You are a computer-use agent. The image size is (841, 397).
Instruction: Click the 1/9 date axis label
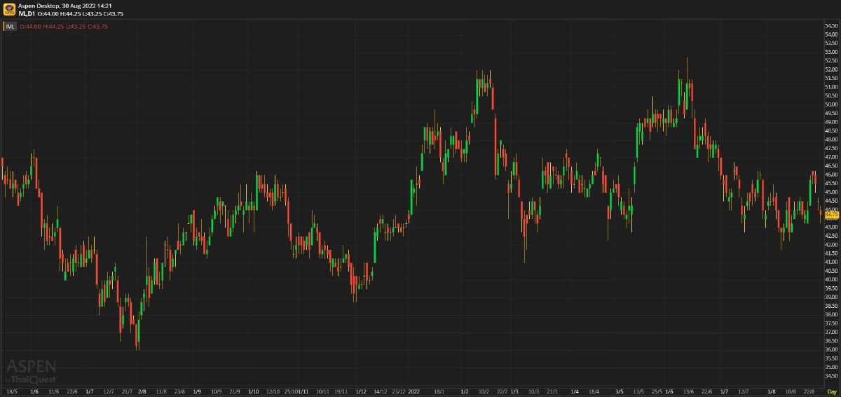[x=197, y=391]
